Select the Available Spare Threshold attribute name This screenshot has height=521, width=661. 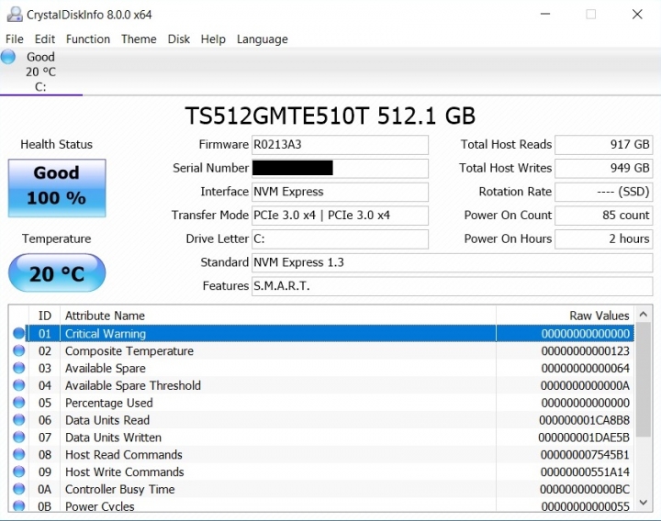pos(133,385)
